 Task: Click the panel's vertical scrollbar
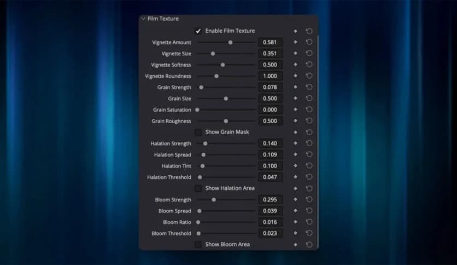(317, 142)
